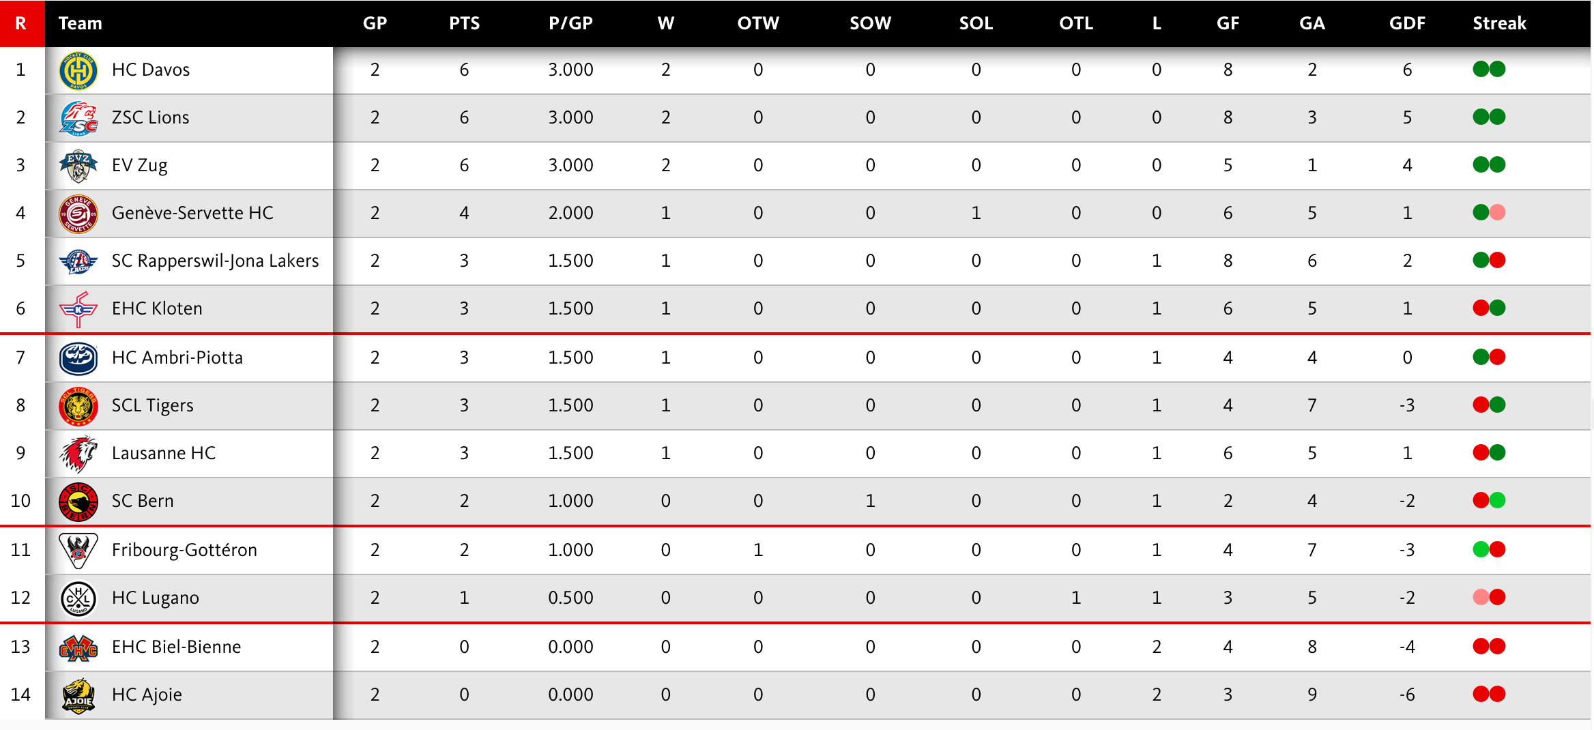Click the red R rank header

pyautogui.click(x=21, y=23)
